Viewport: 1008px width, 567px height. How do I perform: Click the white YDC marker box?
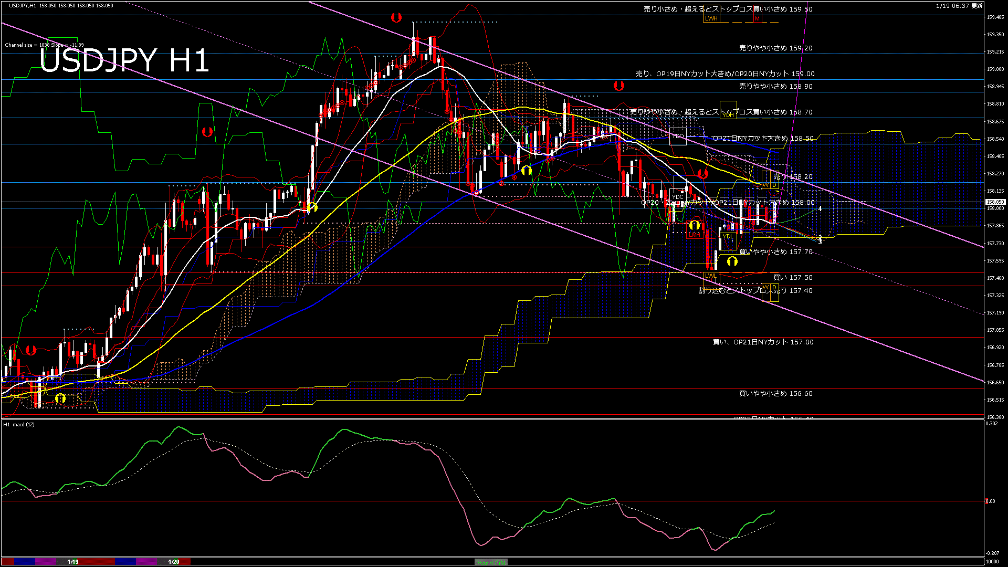678,197
